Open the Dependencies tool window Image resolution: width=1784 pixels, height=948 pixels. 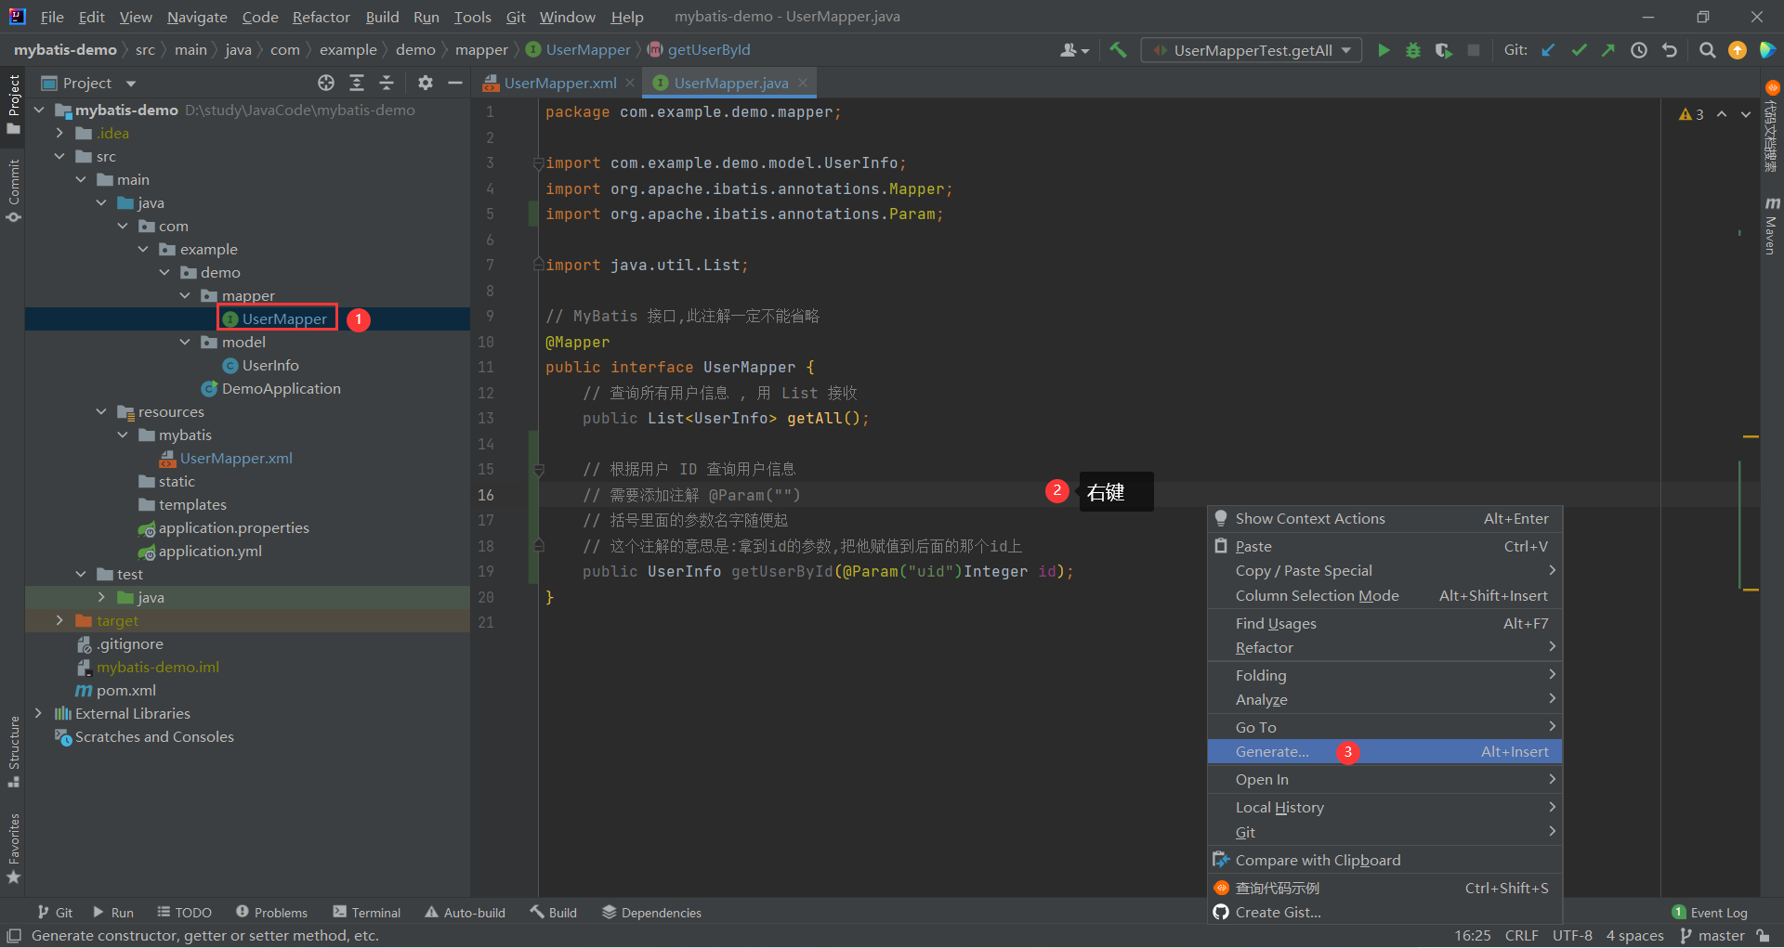click(x=651, y=913)
